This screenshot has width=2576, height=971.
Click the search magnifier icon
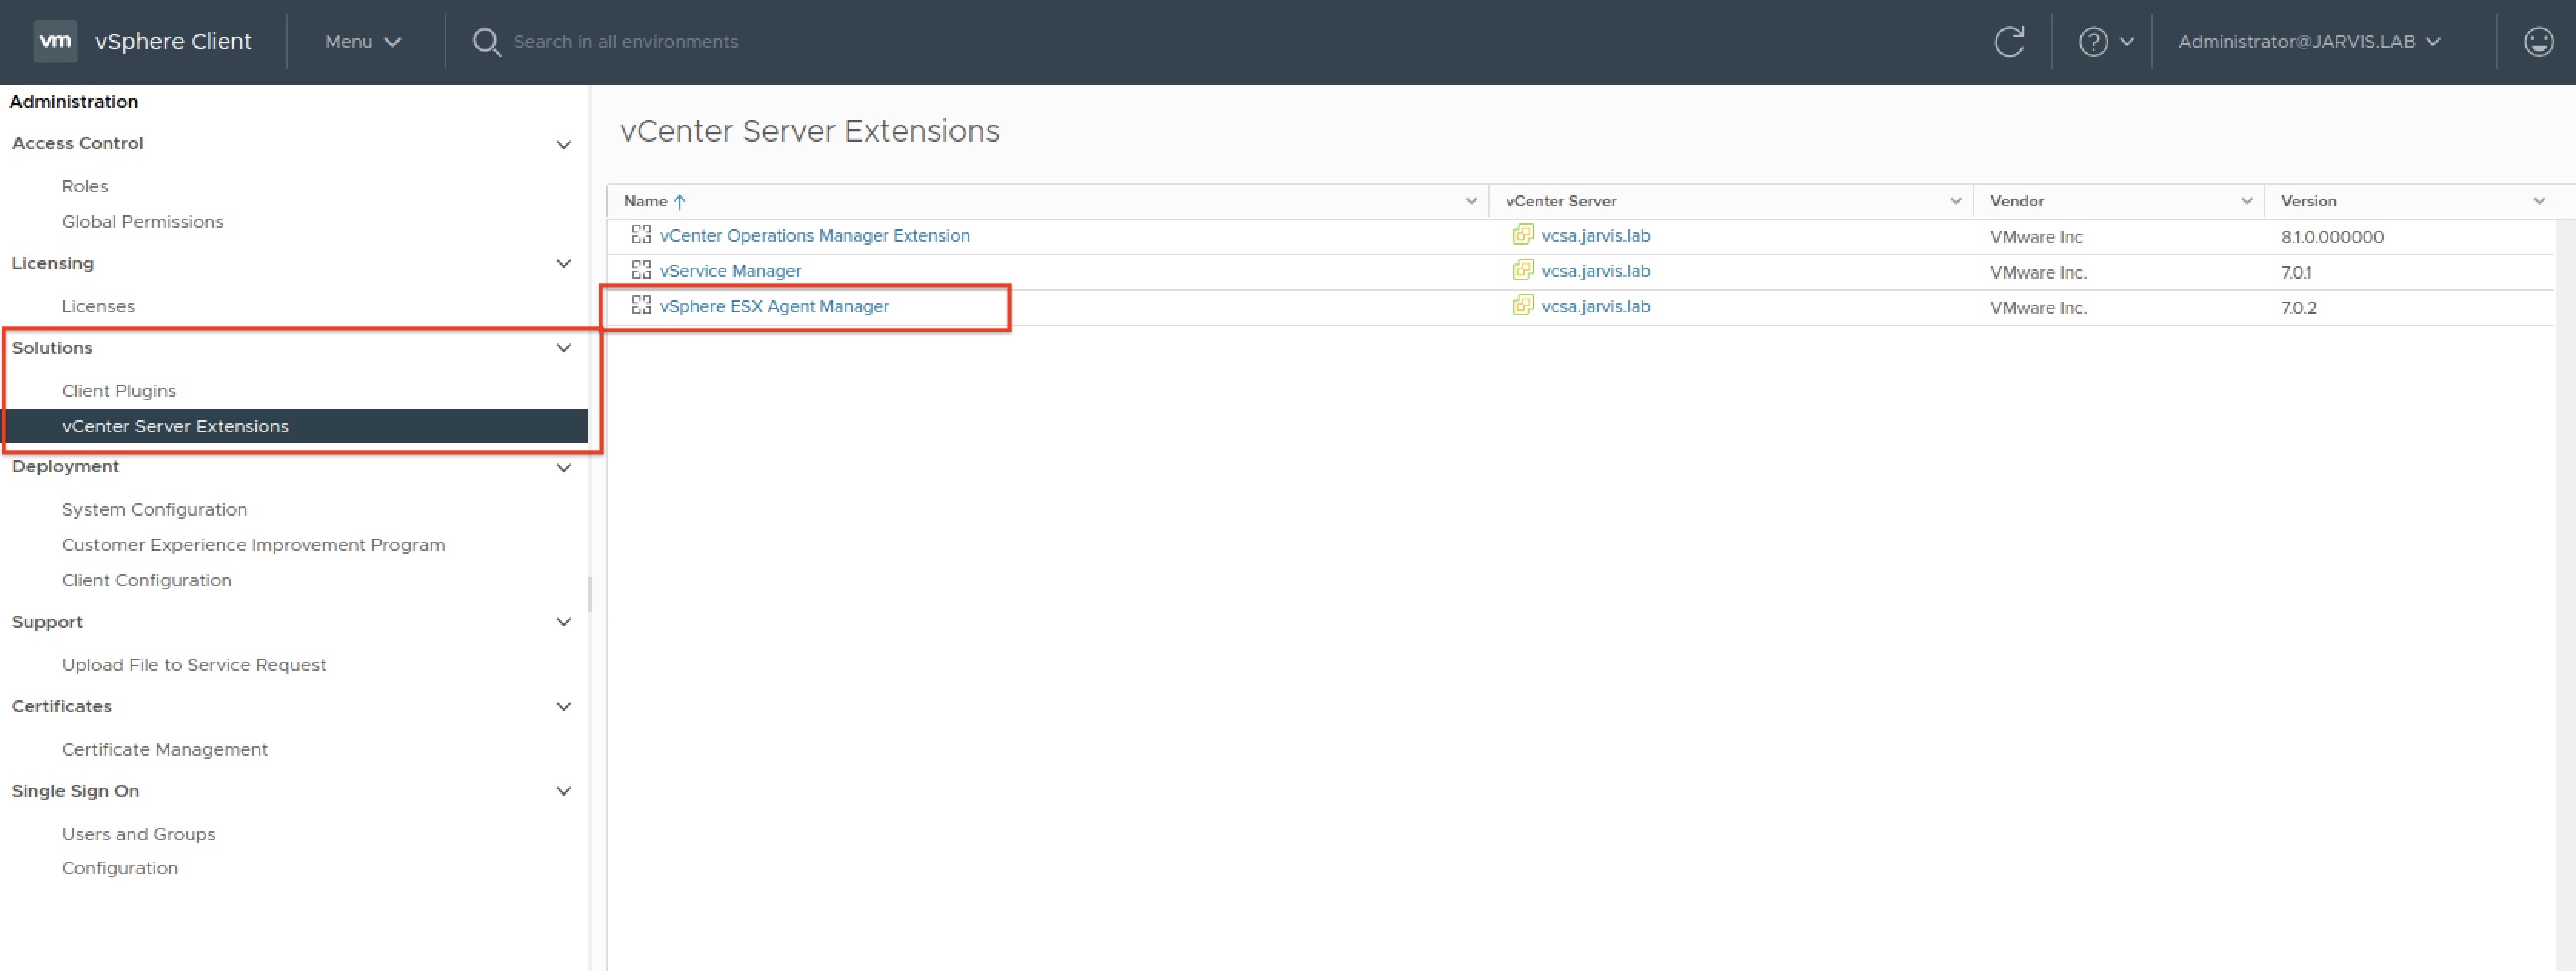(486, 42)
